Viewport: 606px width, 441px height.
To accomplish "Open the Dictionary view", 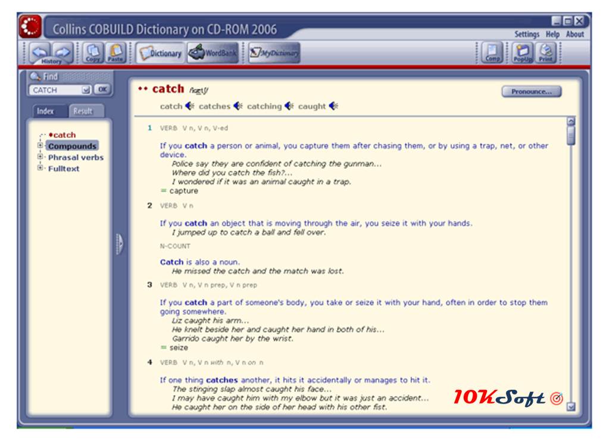I will [x=161, y=53].
